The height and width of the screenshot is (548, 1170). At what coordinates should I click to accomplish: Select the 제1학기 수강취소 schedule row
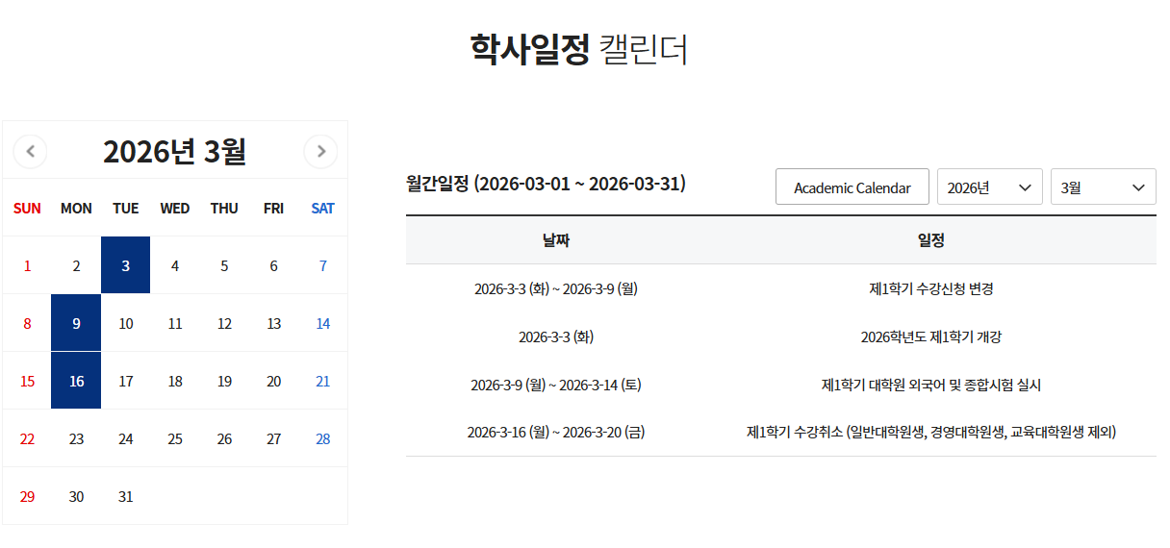coord(930,433)
